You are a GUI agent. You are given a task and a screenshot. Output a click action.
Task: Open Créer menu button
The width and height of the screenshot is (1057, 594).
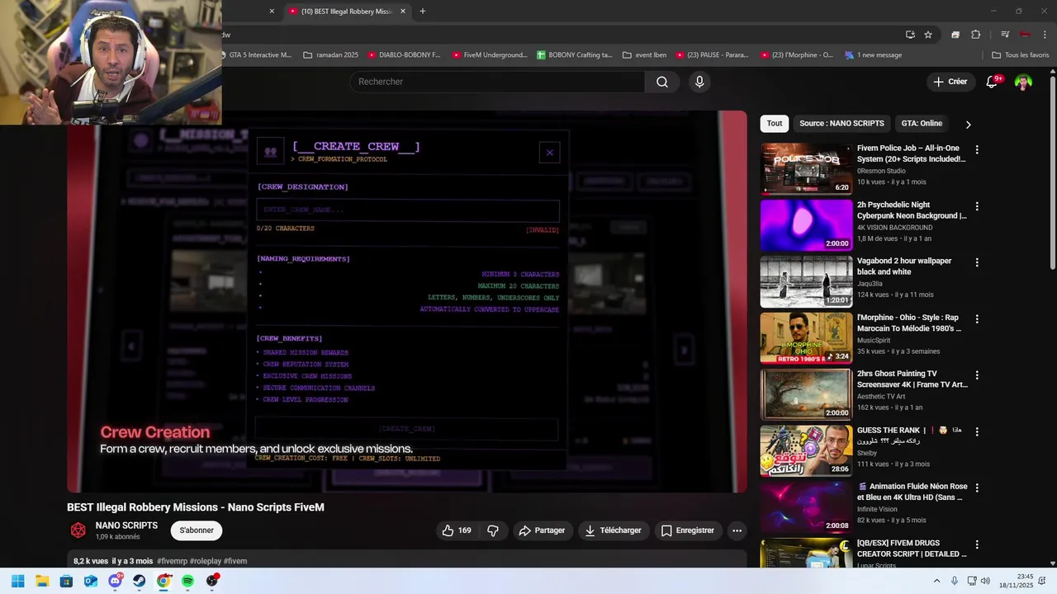(x=950, y=82)
